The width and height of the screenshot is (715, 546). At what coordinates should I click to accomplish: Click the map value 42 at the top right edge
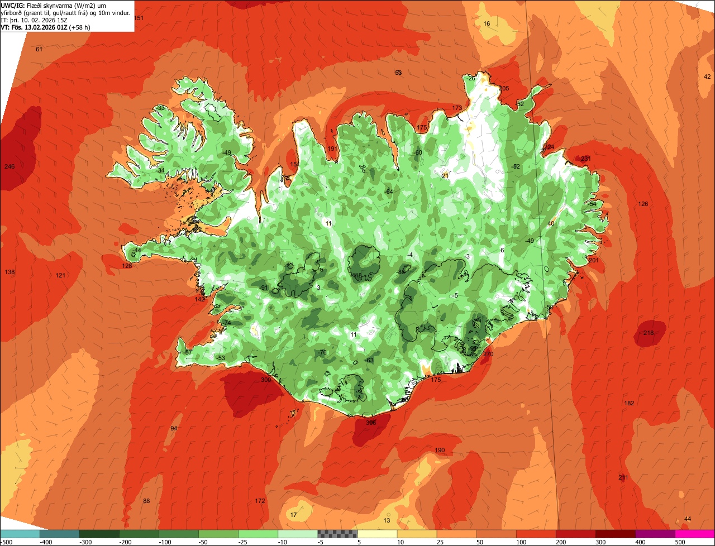point(707,76)
